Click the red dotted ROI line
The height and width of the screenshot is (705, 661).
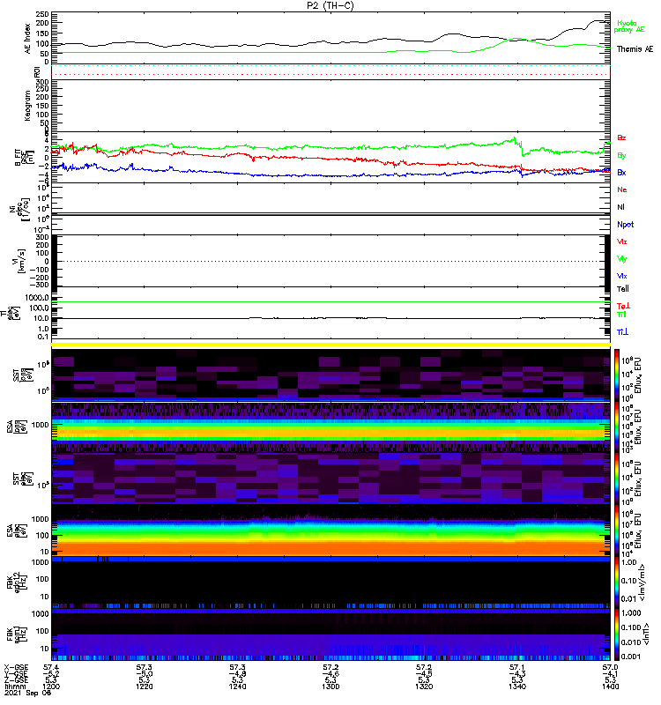pyautogui.click(x=330, y=74)
